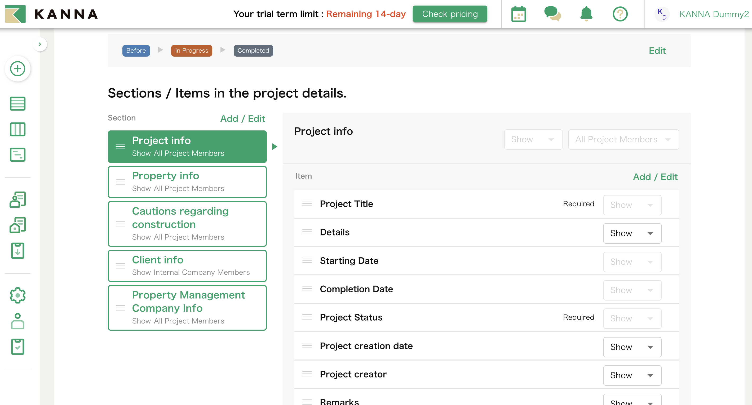Grab the Project Title drag handle
The width and height of the screenshot is (752, 405).
[x=307, y=203]
